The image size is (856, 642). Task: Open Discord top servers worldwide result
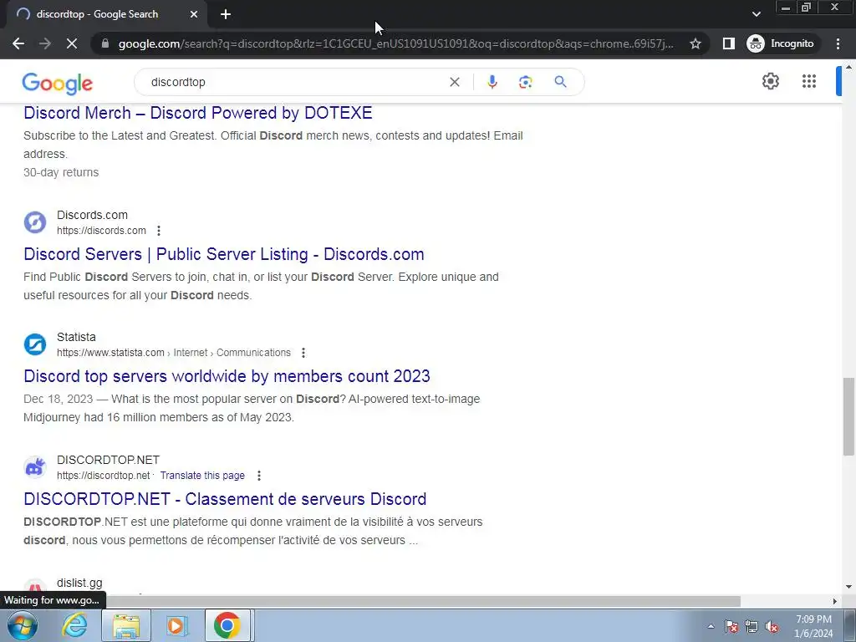pyautogui.click(x=227, y=376)
